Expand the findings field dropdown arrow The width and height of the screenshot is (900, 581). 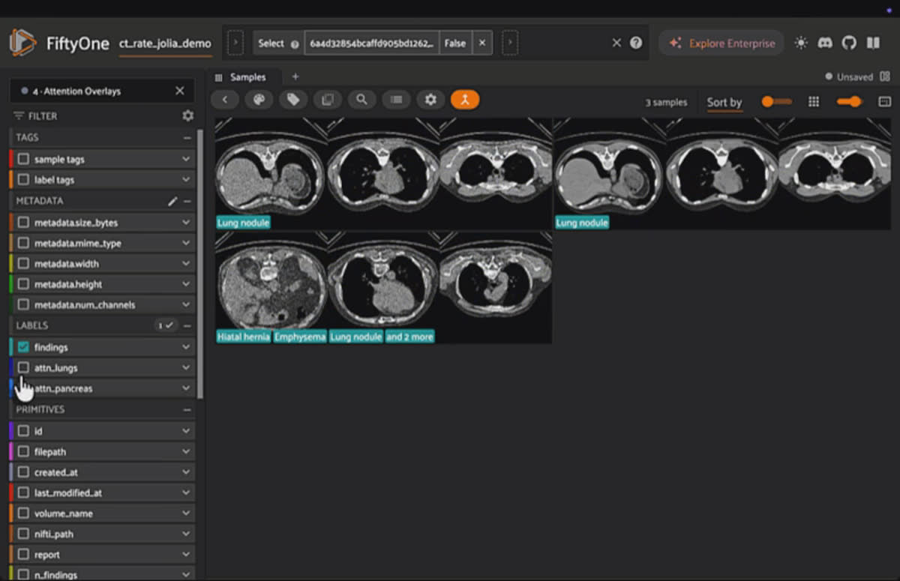pyautogui.click(x=186, y=347)
